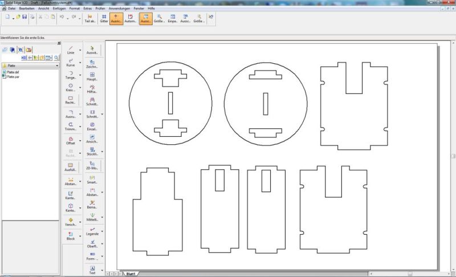
Task: Select the Text tool
Action: [92, 270]
